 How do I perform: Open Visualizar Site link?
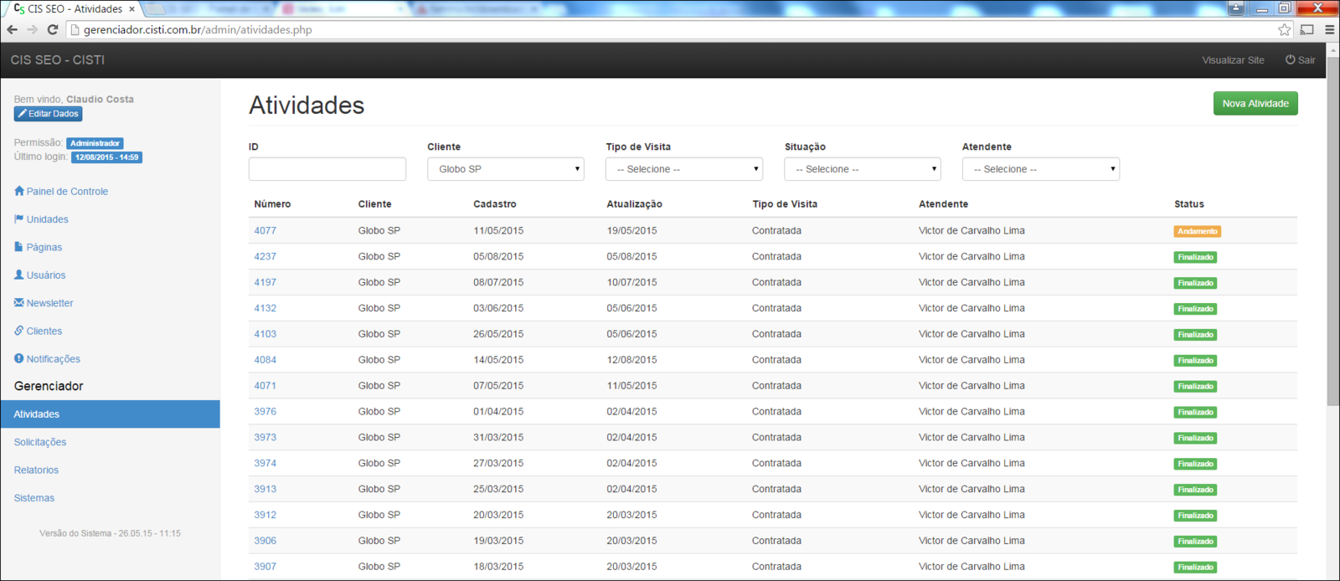[x=1233, y=60]
